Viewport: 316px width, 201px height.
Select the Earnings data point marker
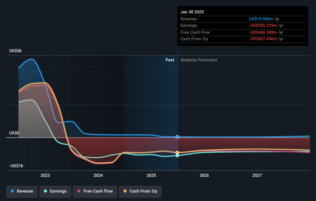tap(177, 156)
